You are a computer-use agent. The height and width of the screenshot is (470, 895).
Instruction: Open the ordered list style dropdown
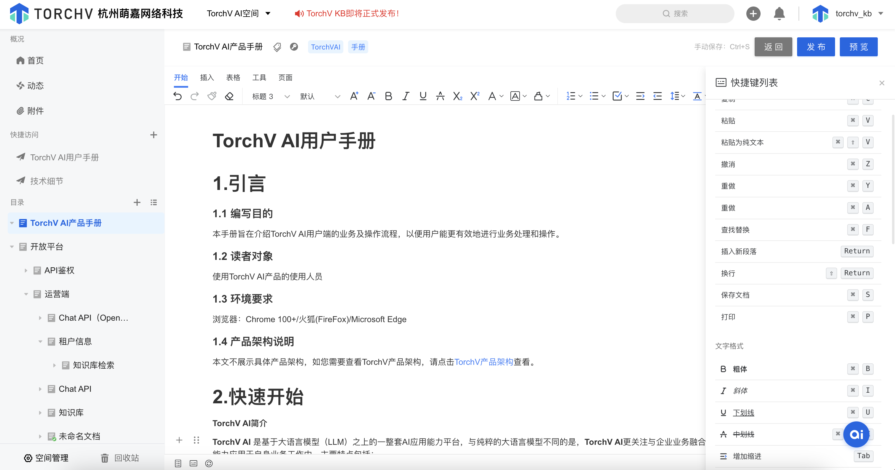(x=580, y=96)
